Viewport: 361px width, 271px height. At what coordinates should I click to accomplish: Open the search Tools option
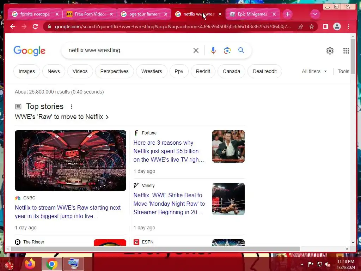(x=343, y=71)
